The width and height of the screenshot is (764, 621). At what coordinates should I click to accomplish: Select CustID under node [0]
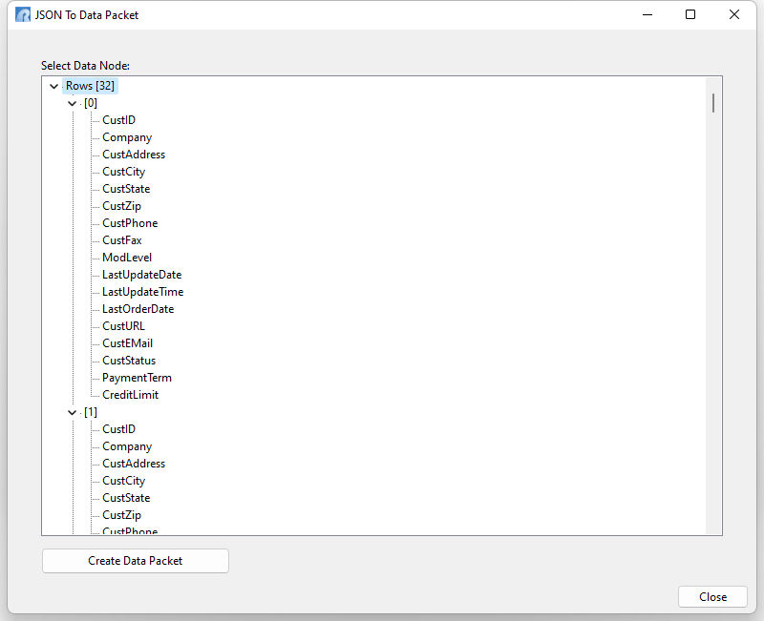tap(118, 120)
